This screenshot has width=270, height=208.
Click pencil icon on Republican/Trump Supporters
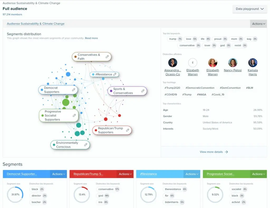128,130
